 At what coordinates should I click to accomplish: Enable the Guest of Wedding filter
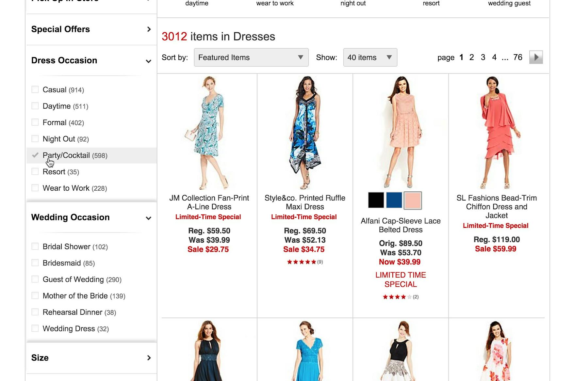35,279
